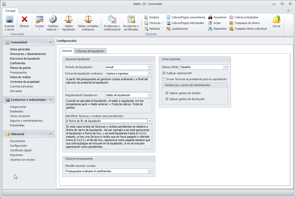
Task: Open Idioma oficial dropdown arrow
Action: (x=225, y=67)
